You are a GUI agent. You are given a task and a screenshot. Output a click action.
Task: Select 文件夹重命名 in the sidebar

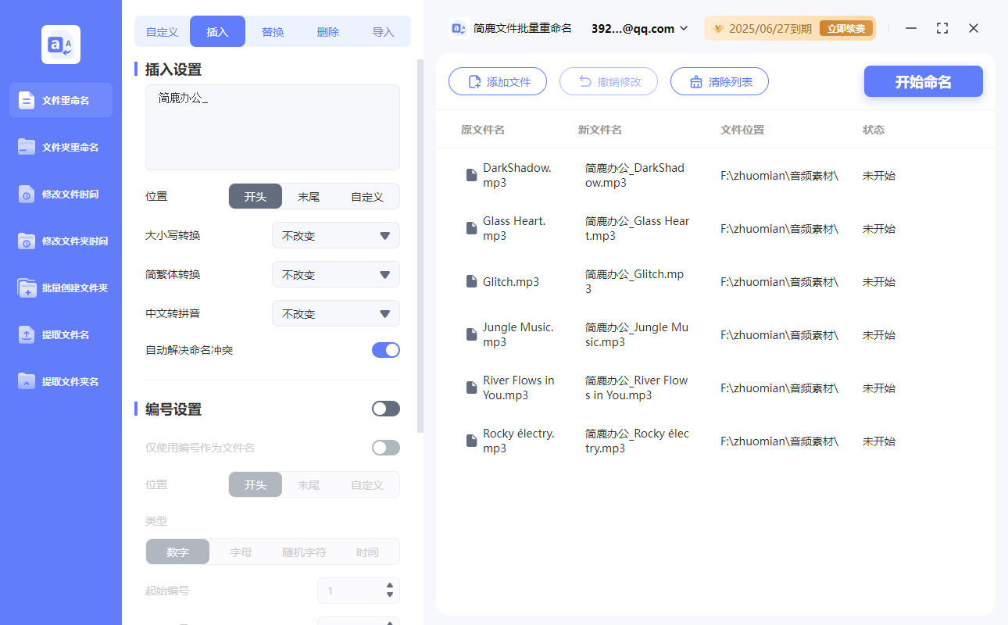coord(60,147)
